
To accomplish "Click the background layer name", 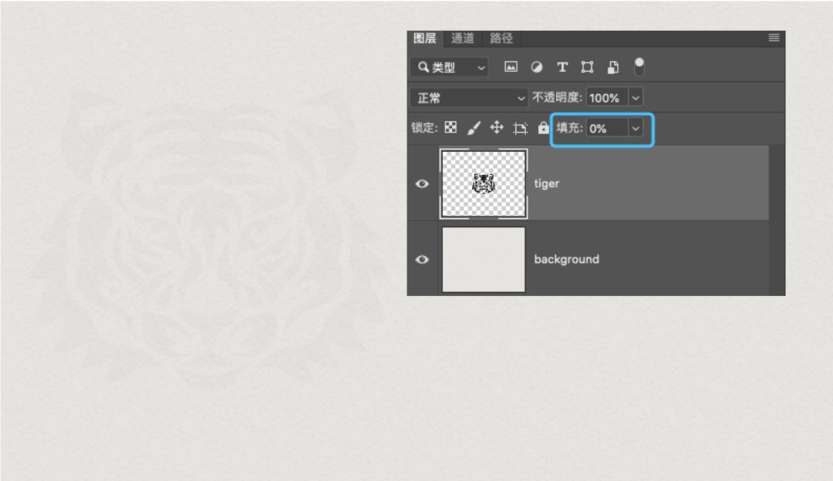I will tap(566, 260).
